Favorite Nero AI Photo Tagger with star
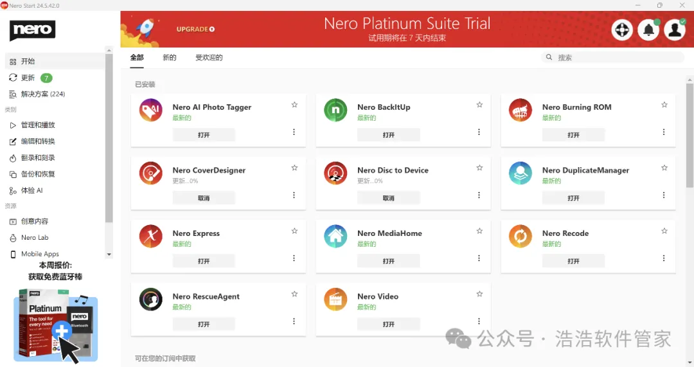 pos(294,105)
